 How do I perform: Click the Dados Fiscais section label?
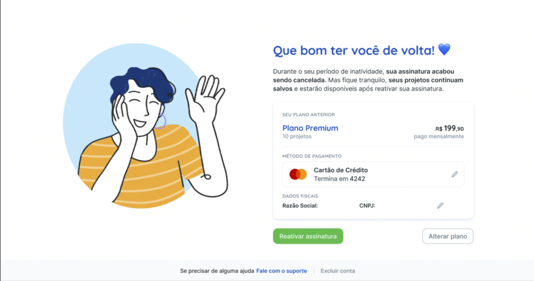click(x=300, y=196)
